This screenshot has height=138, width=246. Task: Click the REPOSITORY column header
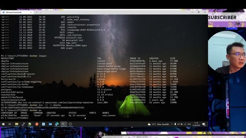click(8, 58)
